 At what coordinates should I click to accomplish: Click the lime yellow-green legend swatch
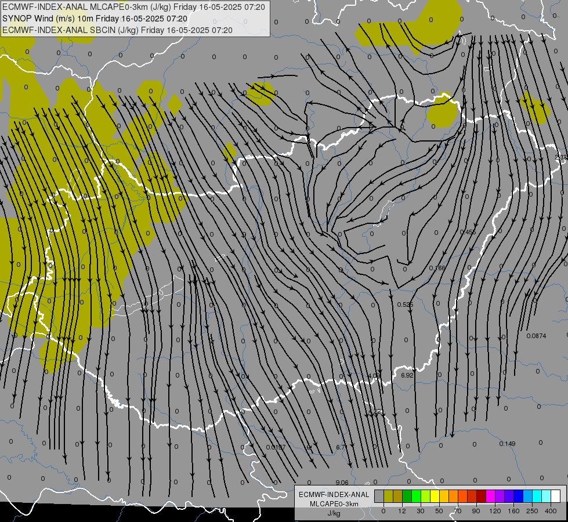[426, 496]
